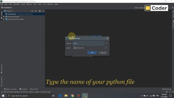The image size is (174, 98).
Task: Click the taskbar search box
Action: click(x=28, y=96)
